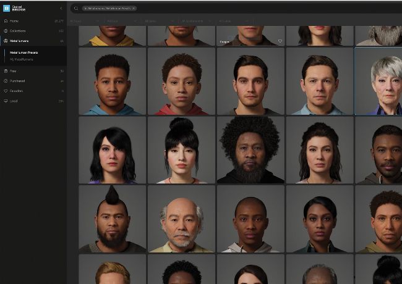Click the Home icon in the sidebar
Screen dimensions: 402x284
tap(6, 21)
